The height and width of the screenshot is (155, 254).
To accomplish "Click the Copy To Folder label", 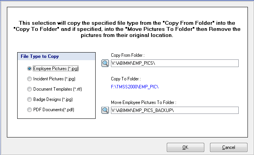I will click(x=126, y=79).
